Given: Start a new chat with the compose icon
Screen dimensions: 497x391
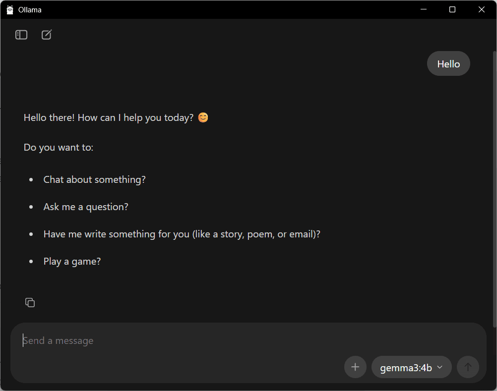Looking at the screenshot, I should click(x=47, y=35).
